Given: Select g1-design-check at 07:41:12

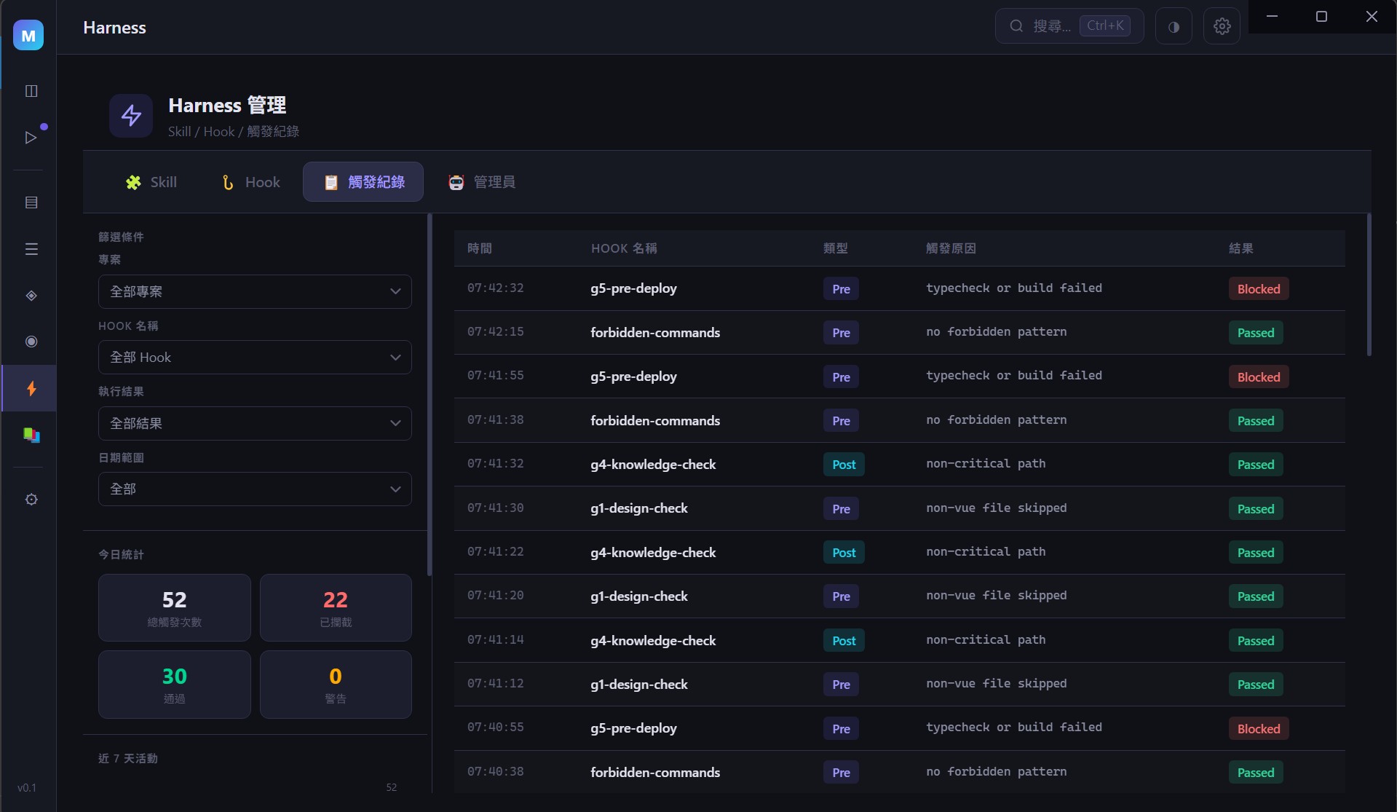Looking at the screenshot, I should [638, 685].
